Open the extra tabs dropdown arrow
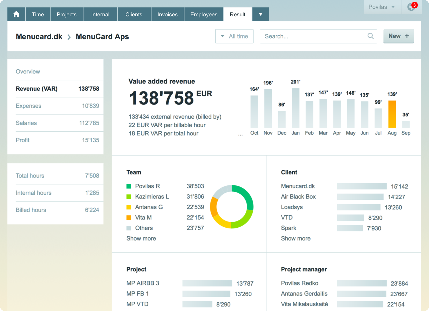The height and width of the screenshot is (311, 429). pos(260,14)
